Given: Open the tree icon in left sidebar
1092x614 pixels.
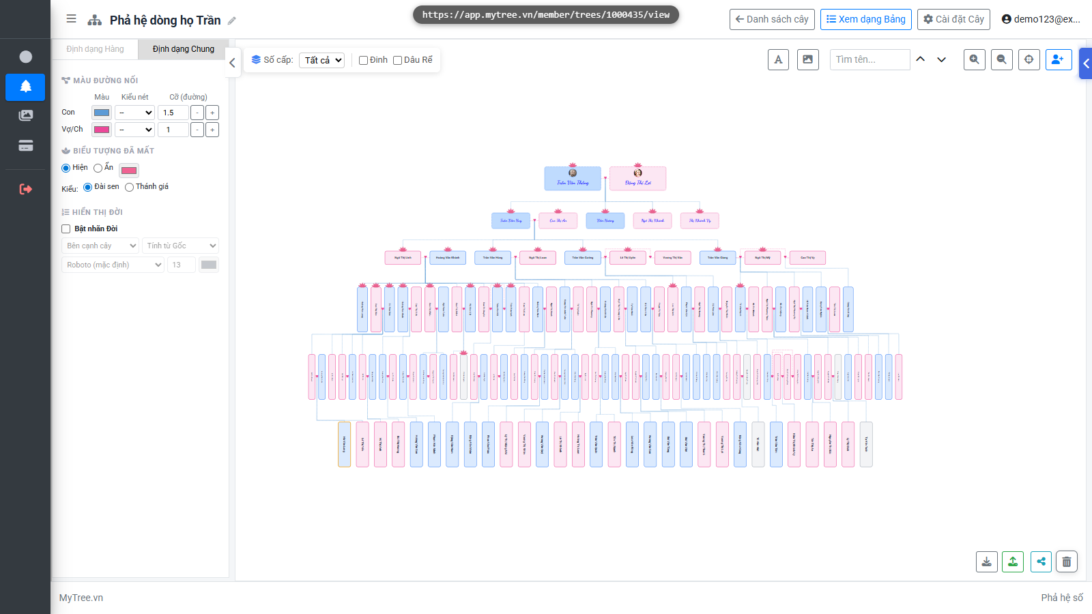Looking at the screenshot, I should [x=25, y=87].
